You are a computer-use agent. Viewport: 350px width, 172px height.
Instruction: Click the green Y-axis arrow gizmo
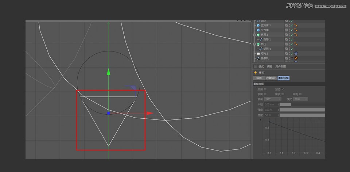tap(109, 72)
